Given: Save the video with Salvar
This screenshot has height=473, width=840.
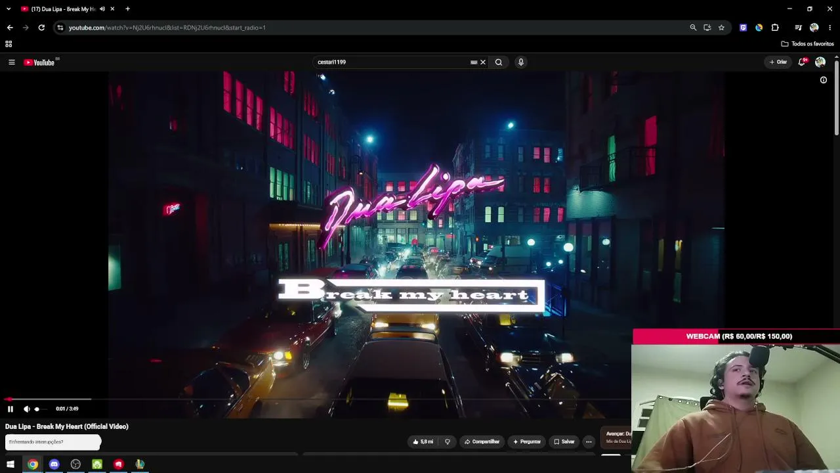Looking at the screenshot, I should point(564,441).
